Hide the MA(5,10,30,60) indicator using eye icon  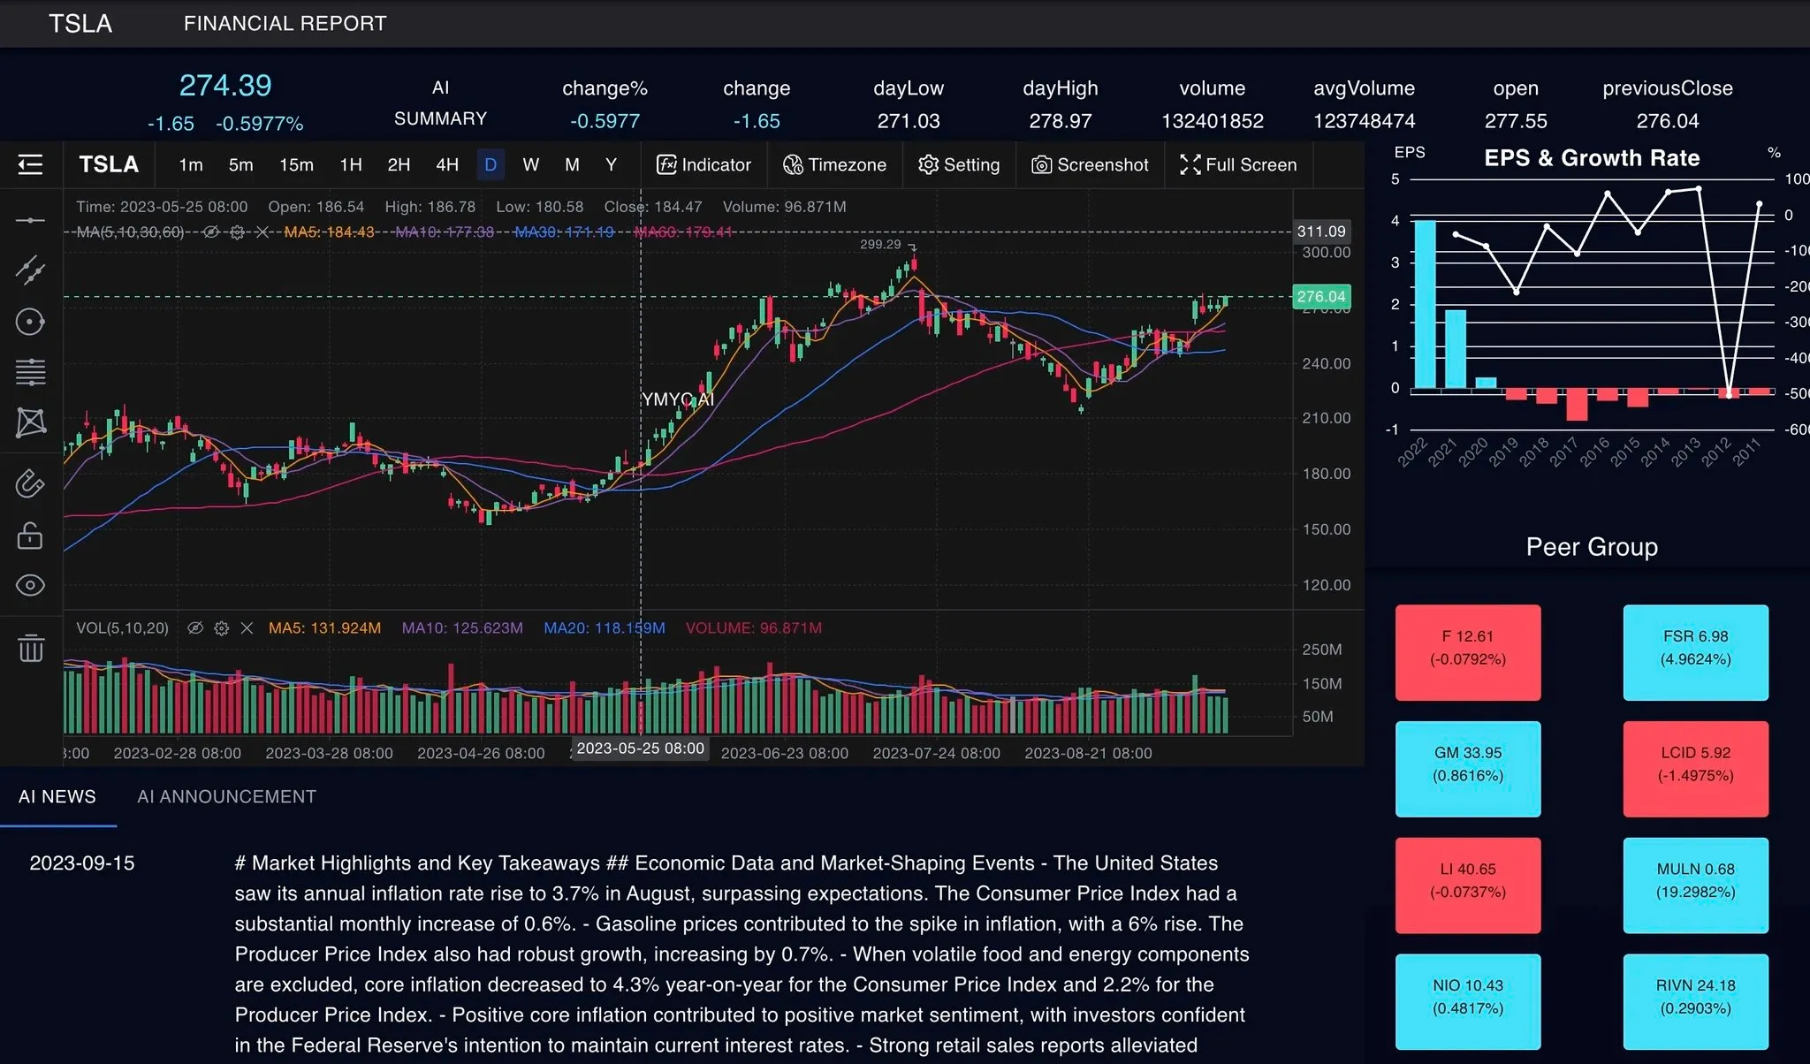pyautogui.click(x=210, y=232)
